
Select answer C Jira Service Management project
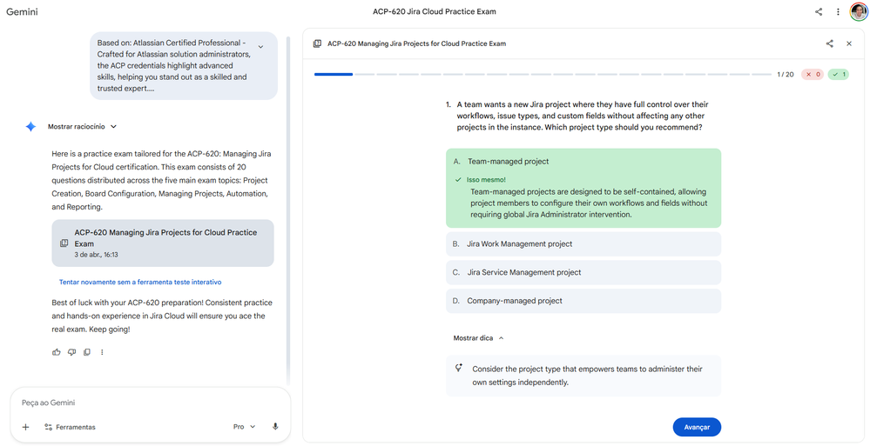[x=583, y=273]
